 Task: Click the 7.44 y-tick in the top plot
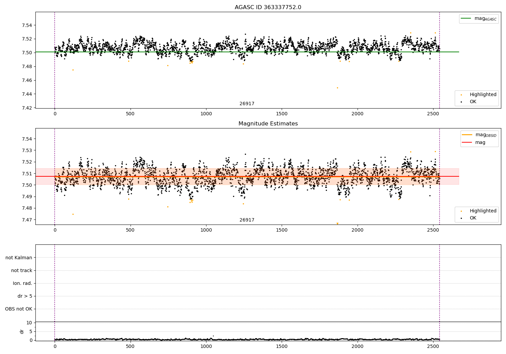(x=27, y=94)
